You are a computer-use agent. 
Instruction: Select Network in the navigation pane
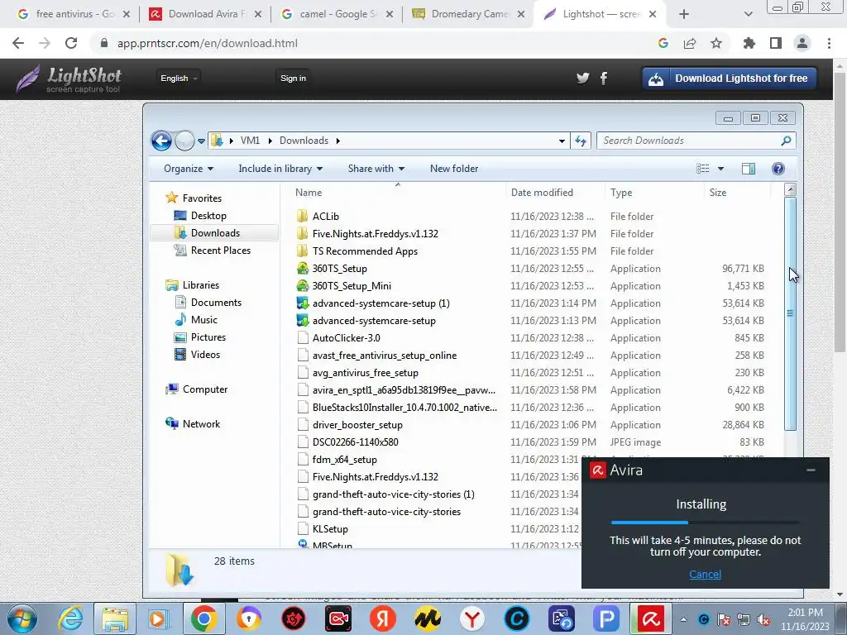click(201, 424)
